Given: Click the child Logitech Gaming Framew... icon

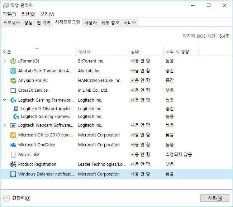Looking at the screenshot, I should [x=16, y=116].
